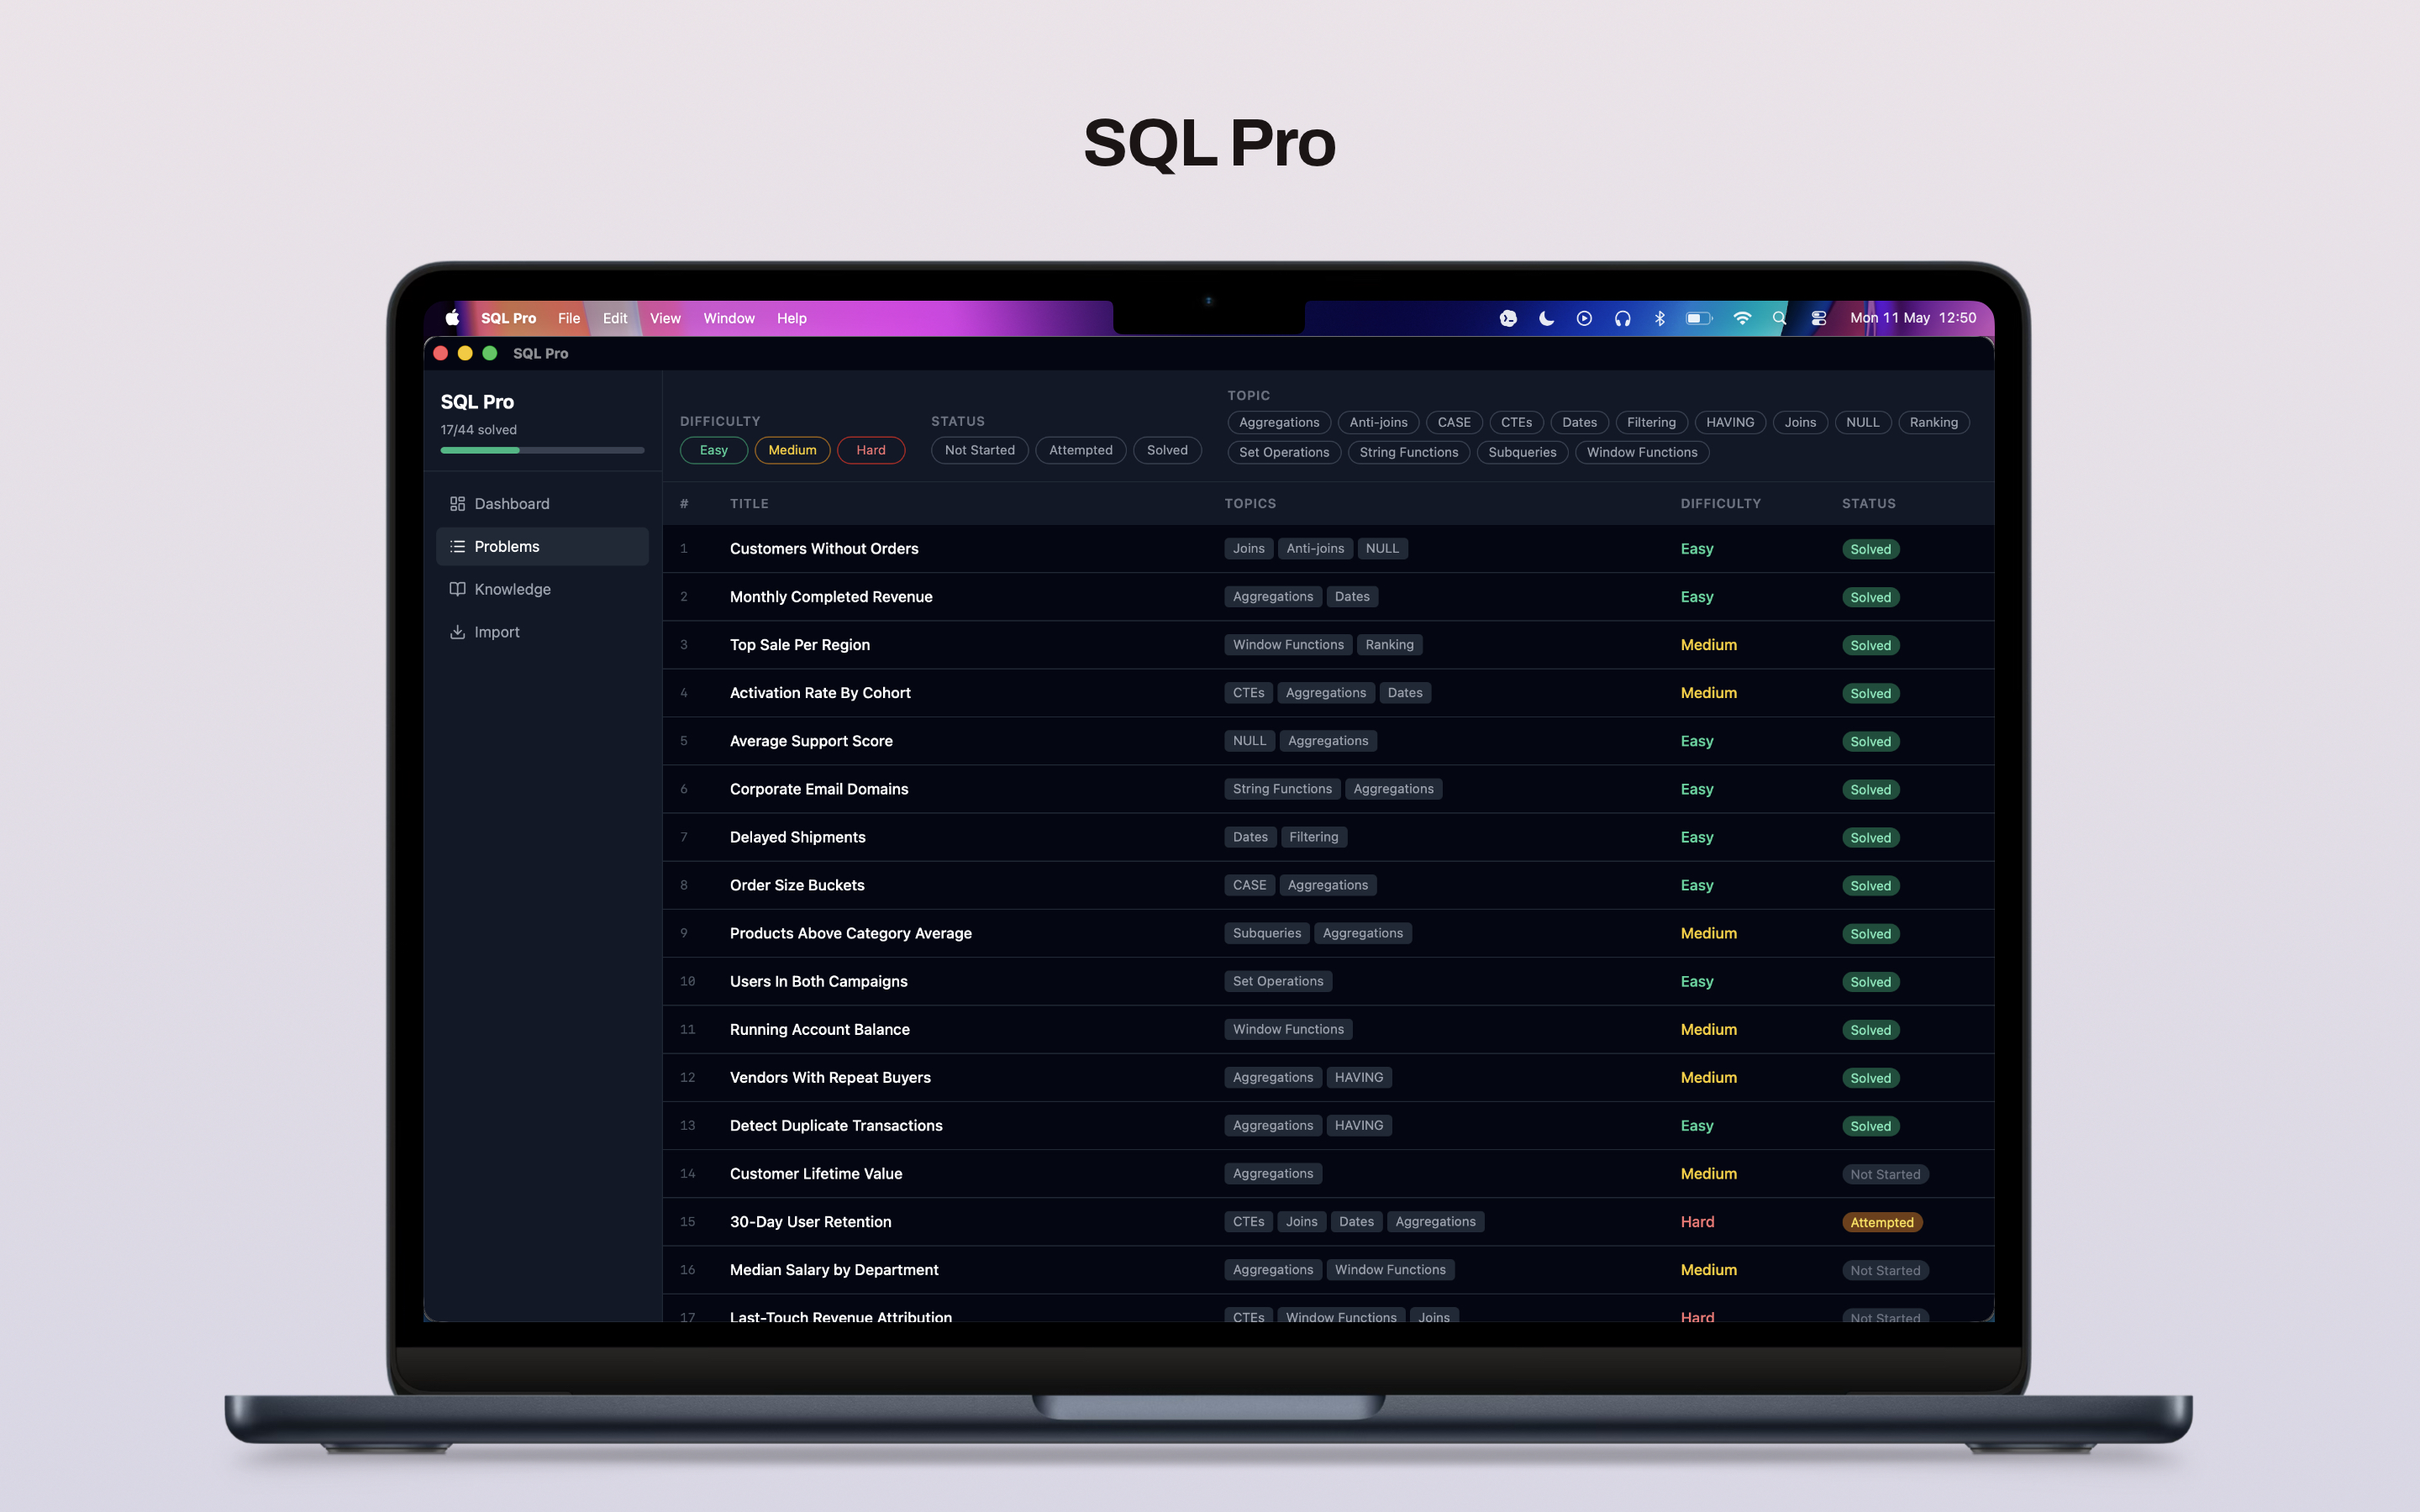The image size is (2420, 1512).
Task: Click the Now Playing icon in menu bar
Action: [x=1584, y=318]
